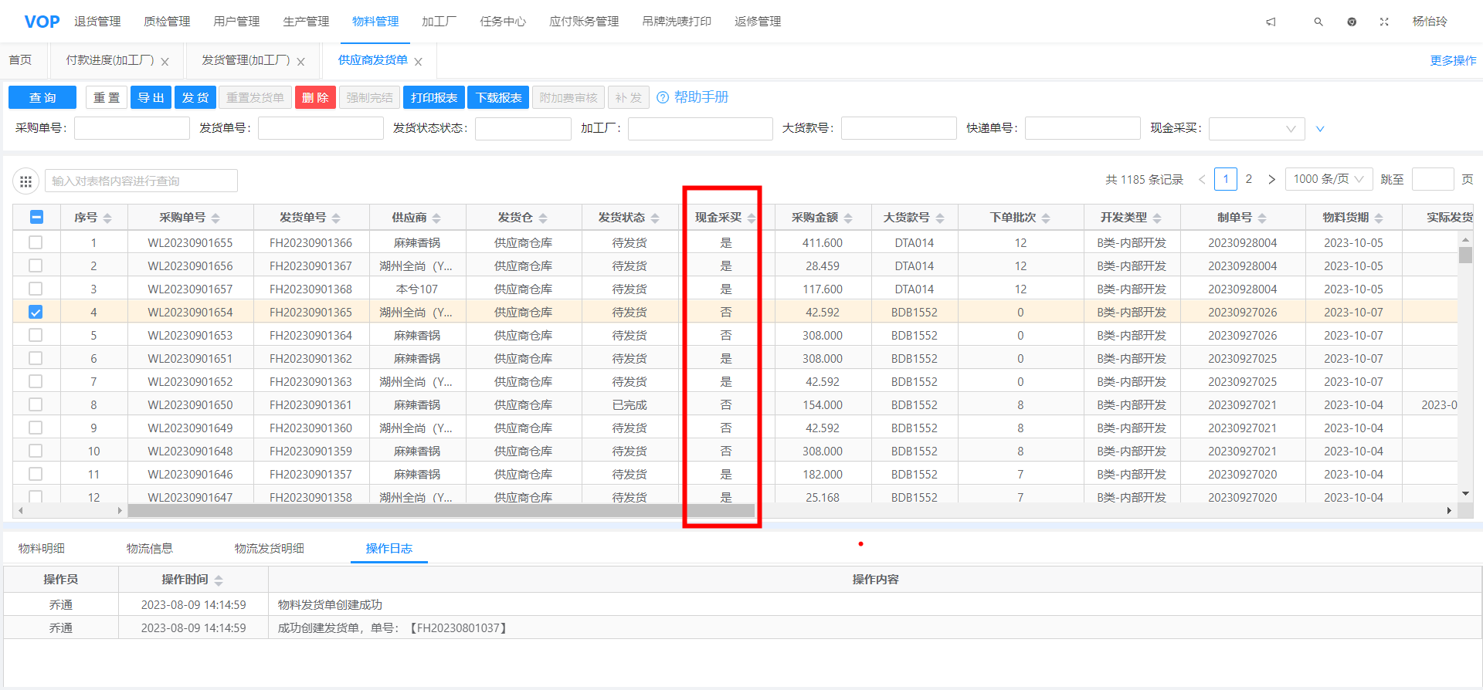
Task: Open the search magnifier in header
Action: pyautogui.click(x=1318, y=22)
